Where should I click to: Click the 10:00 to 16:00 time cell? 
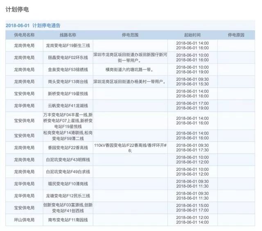[192, 57]
